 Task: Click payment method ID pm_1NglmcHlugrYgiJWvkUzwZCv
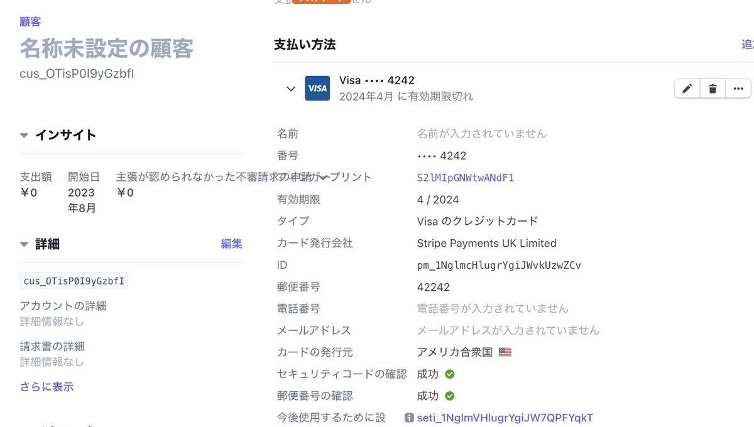(499, 265)
